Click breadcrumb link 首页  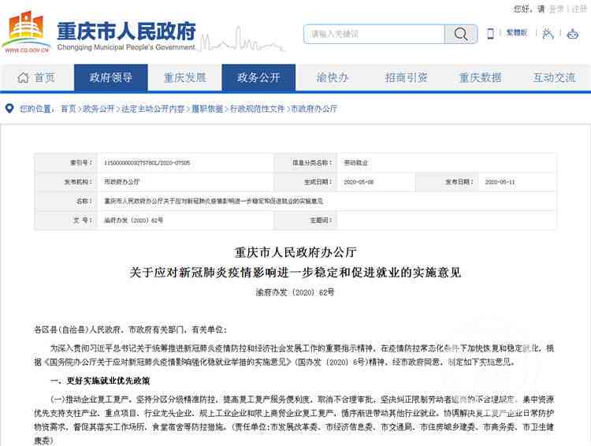click(x=69, y=109)
